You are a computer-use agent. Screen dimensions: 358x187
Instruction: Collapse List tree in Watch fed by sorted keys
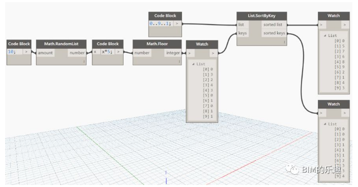(325, 124)
